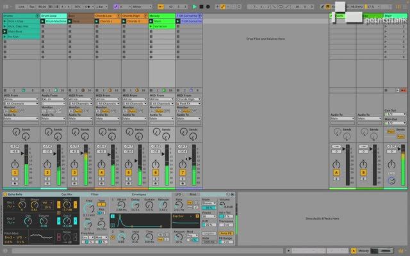
Task: Open Bass track Audio To dropdown
Action: tap(81, 118)
